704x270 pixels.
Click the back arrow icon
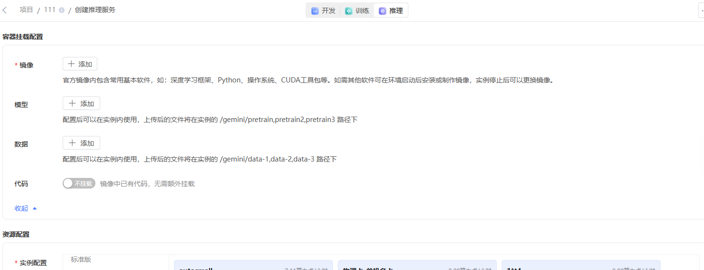click(x=5, y=10)
